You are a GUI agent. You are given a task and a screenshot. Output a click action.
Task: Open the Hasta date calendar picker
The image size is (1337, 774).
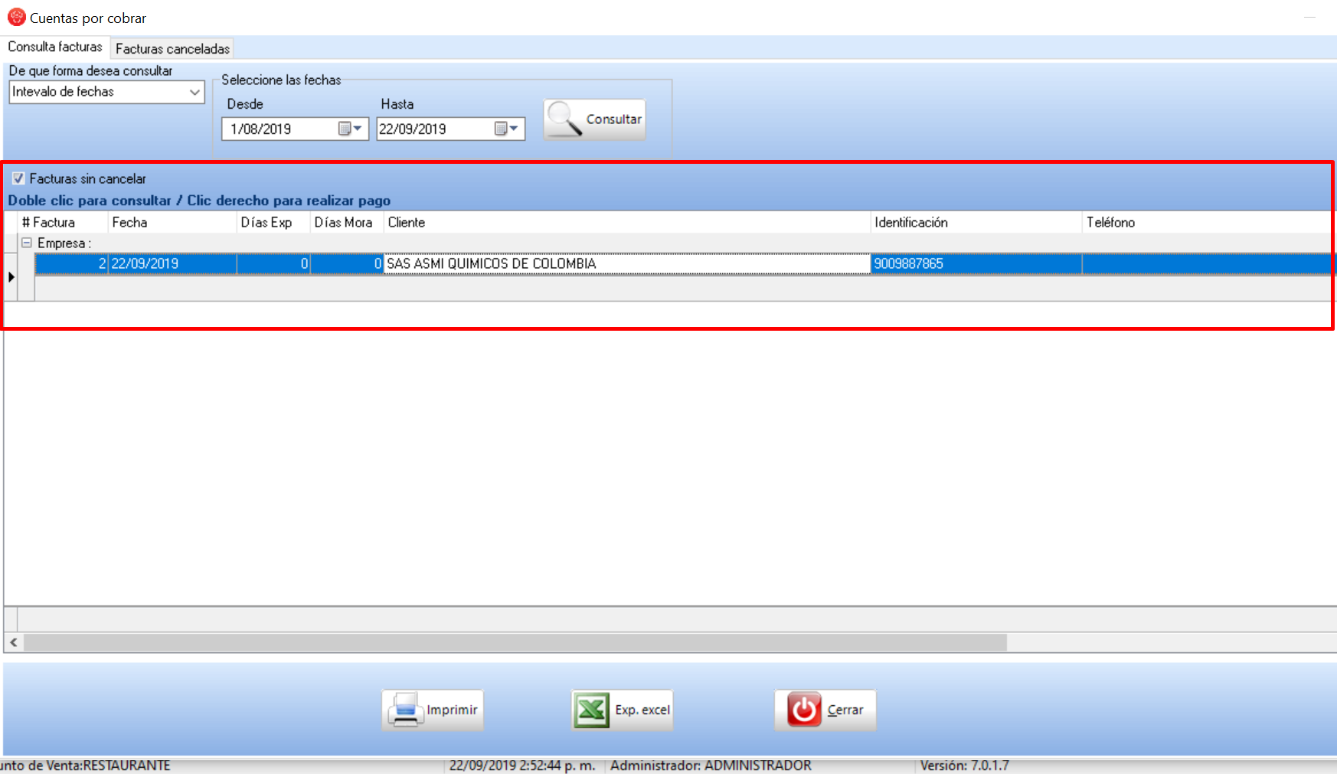click(x=506, y=129)
